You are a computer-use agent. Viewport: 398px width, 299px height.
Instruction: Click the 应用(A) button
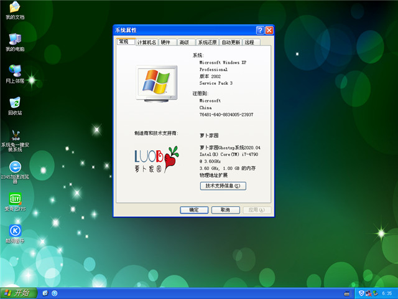(x=257, y=210)
